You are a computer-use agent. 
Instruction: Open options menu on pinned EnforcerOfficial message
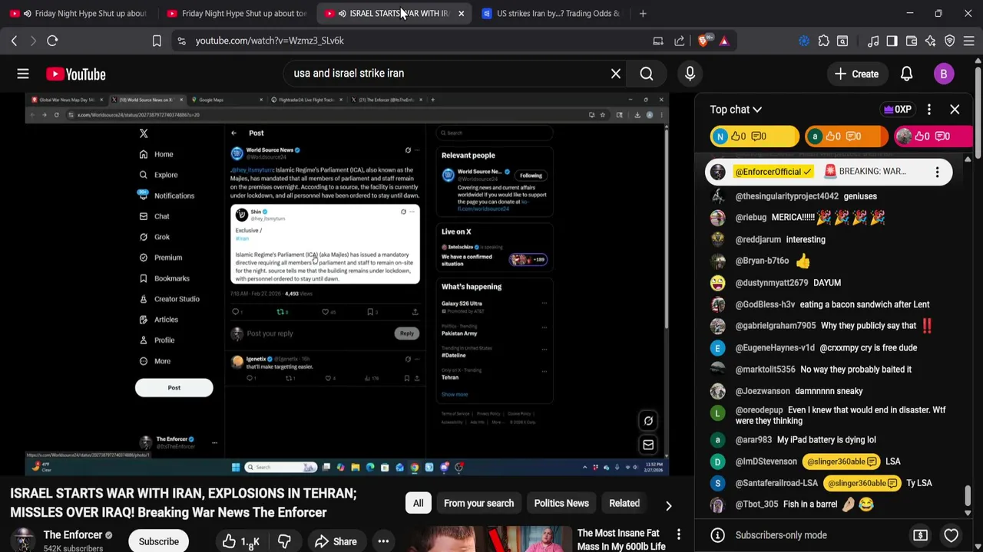coord(937,172)
